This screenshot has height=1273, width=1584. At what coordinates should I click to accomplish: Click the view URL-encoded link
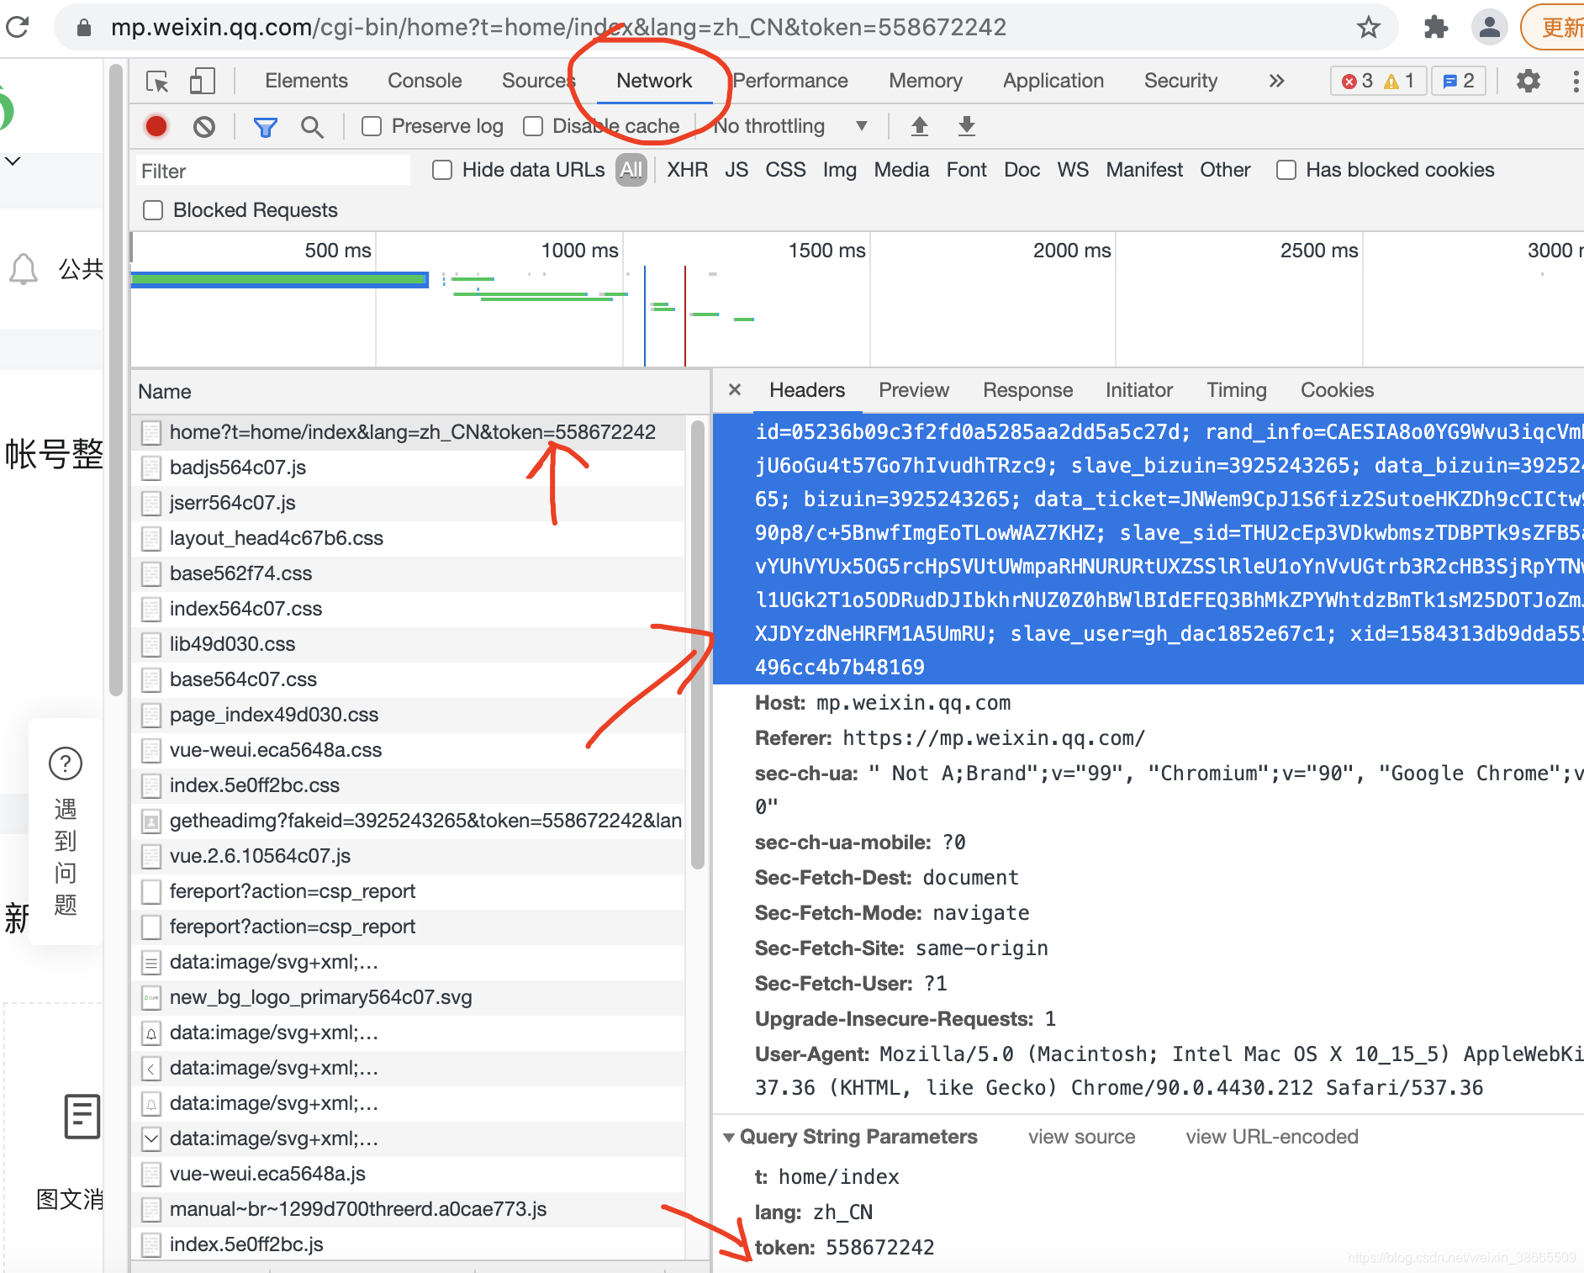(x=1272, y=1137)
